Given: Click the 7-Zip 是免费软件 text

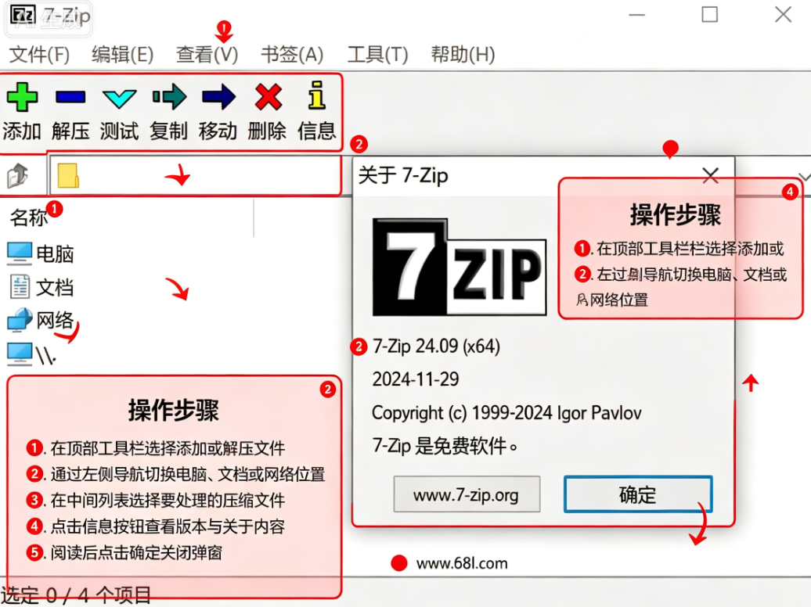Looking at the screenshot, I should [445, 446].
